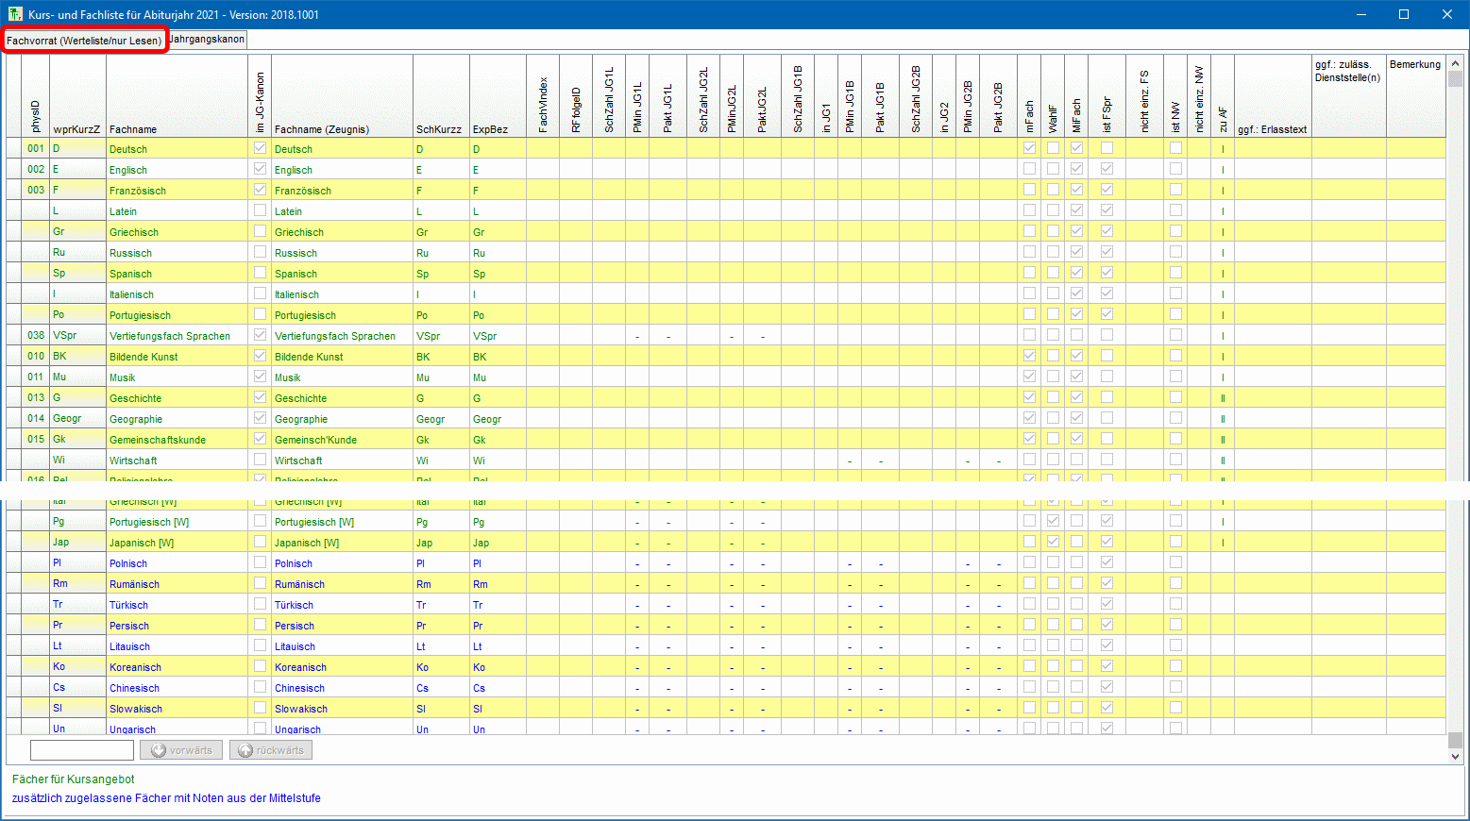
Task: Select the Fachvorrat (Werteliste/nur Lesen) tab
Action: pos(84,41)
